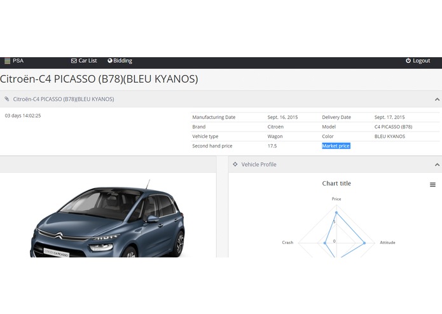The image size is (442, 314).
Task: Click the Second hand price value 17.5
Action: click(x=272, y=146)
